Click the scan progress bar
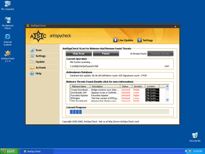The image size is (205, 154). point(118,112)
